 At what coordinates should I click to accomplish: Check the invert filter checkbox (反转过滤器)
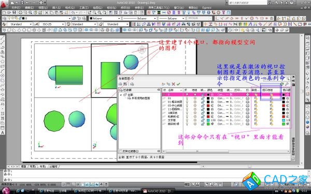[x=120, y=151]
